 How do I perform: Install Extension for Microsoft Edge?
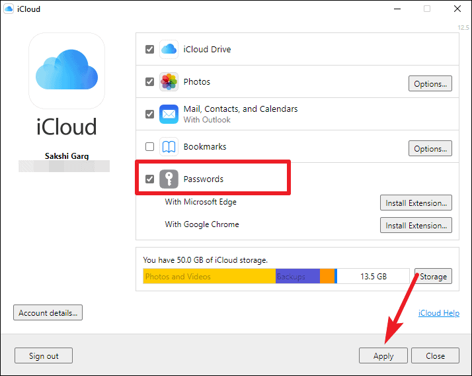tap(416, 203)
